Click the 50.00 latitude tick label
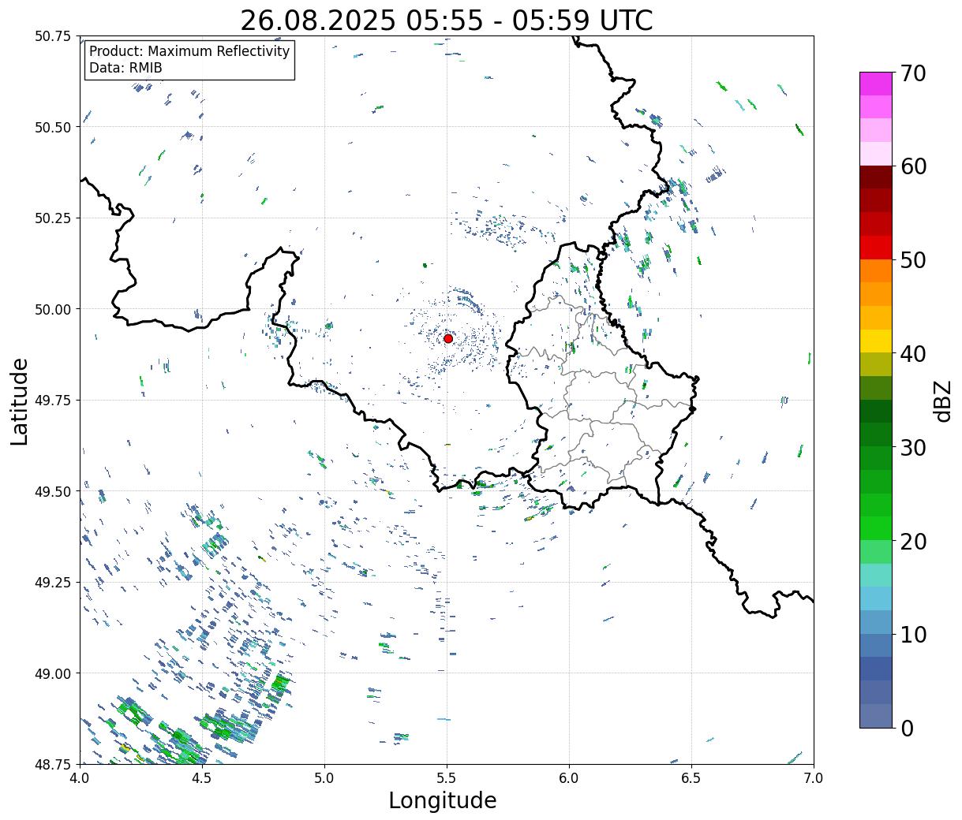The image size is (962, 820). [53, 309]
